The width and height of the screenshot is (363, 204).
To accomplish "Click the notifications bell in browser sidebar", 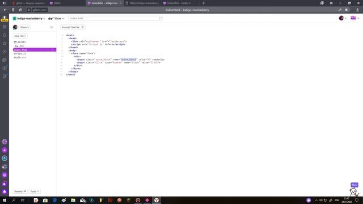I will (x=5, y=35).
